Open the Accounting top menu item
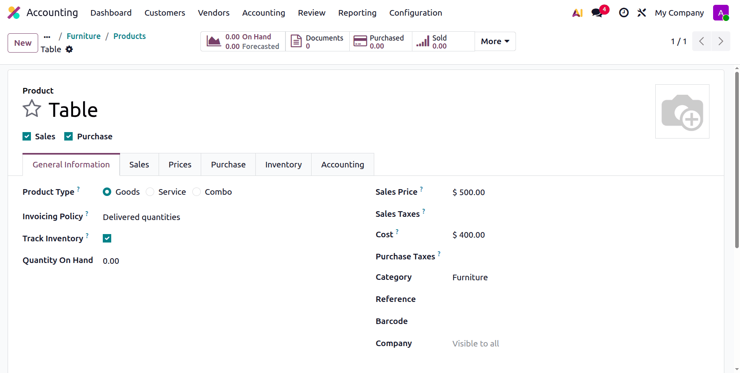740x373 pixels. tap(263, 13)
